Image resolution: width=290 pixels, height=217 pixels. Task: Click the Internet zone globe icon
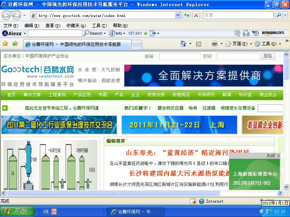pyautogui.click(x=202, y=201)
